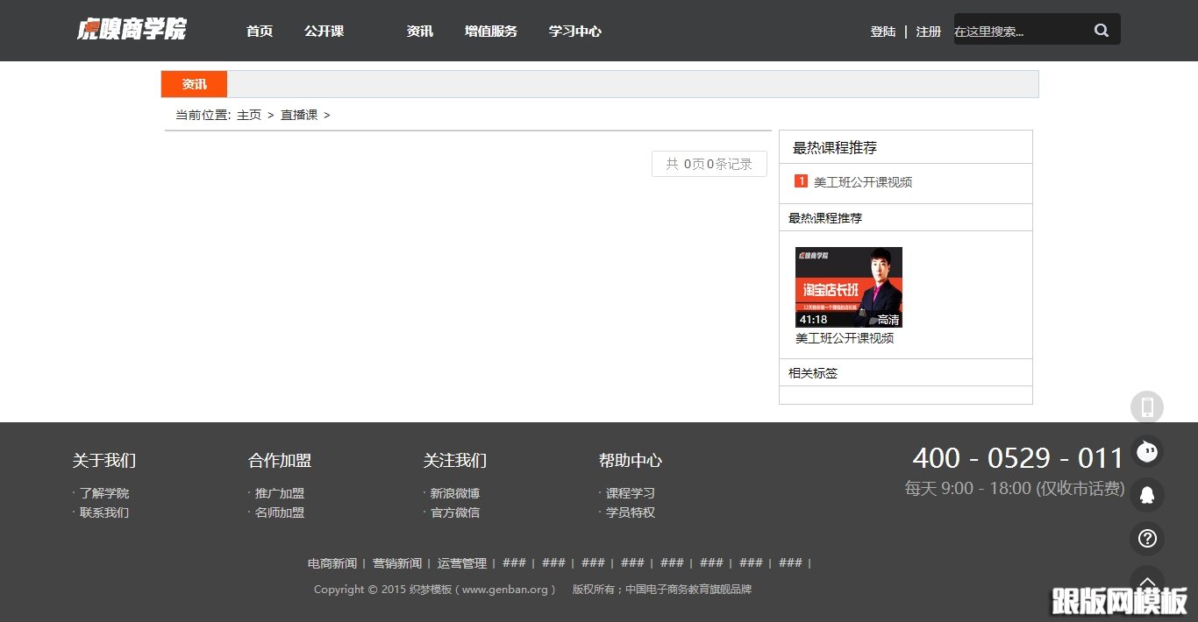Click the QQ penguin contact icon
The height and width of the screenshot is (622, 1198).
pos(1147,495)
